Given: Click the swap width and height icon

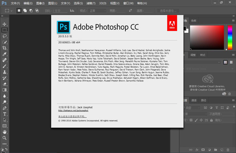Looking at the screenshot, I should 130,11.
